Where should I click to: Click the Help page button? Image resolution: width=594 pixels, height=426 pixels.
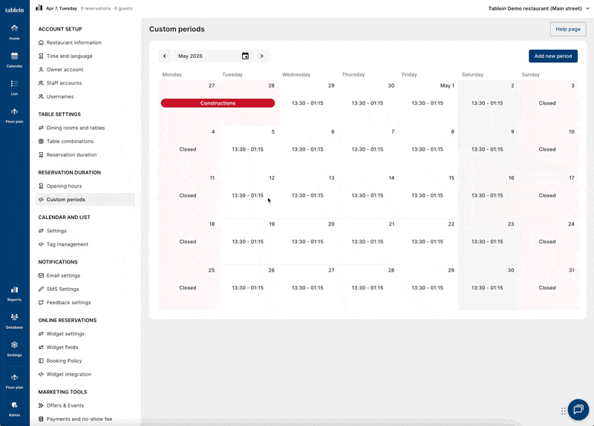point(567,29)
